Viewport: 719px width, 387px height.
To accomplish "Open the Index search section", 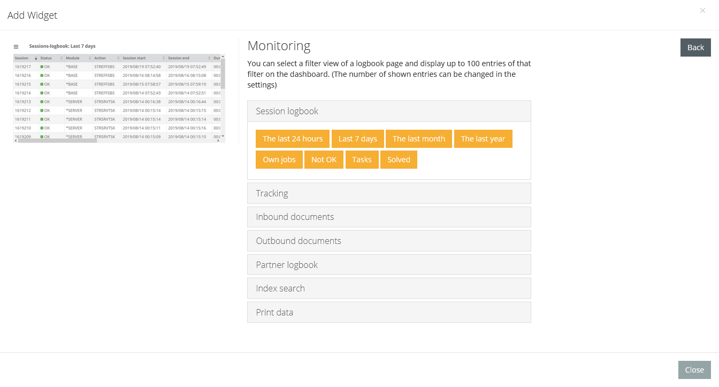I will 389,288.
